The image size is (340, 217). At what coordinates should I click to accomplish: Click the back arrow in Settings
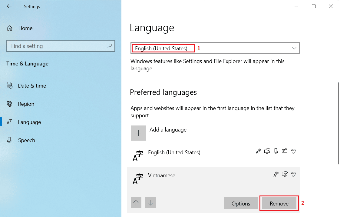[x=9, y=6]
